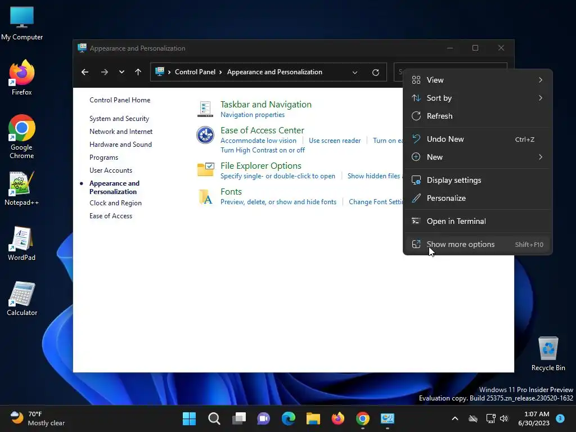Click Show more options

pyautogui.click(x=478, y=244)
